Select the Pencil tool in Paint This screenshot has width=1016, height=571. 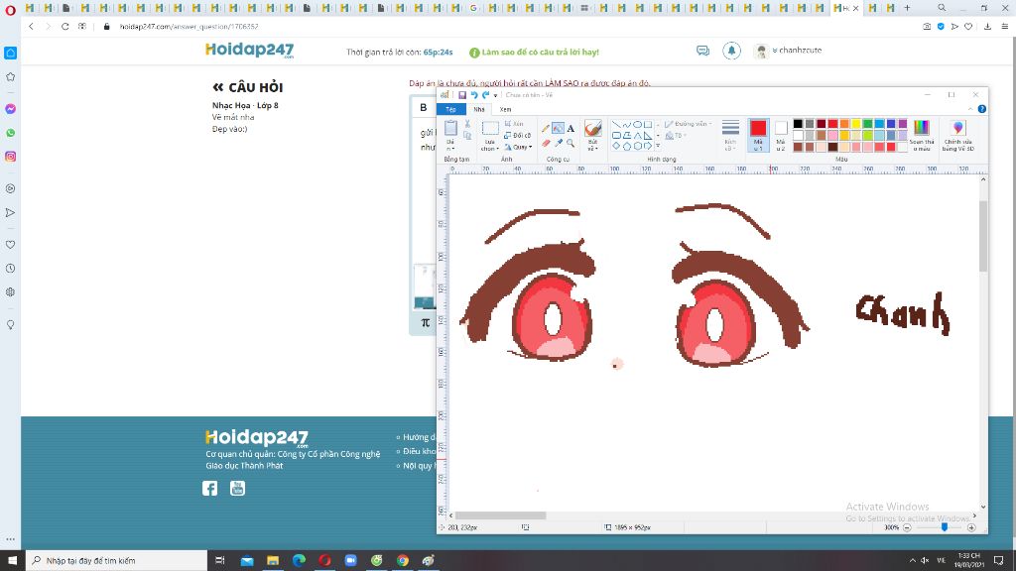[546, 128]
